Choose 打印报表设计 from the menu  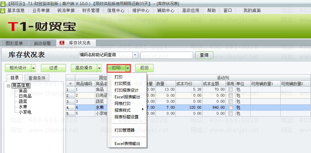(x=127, y=90)
